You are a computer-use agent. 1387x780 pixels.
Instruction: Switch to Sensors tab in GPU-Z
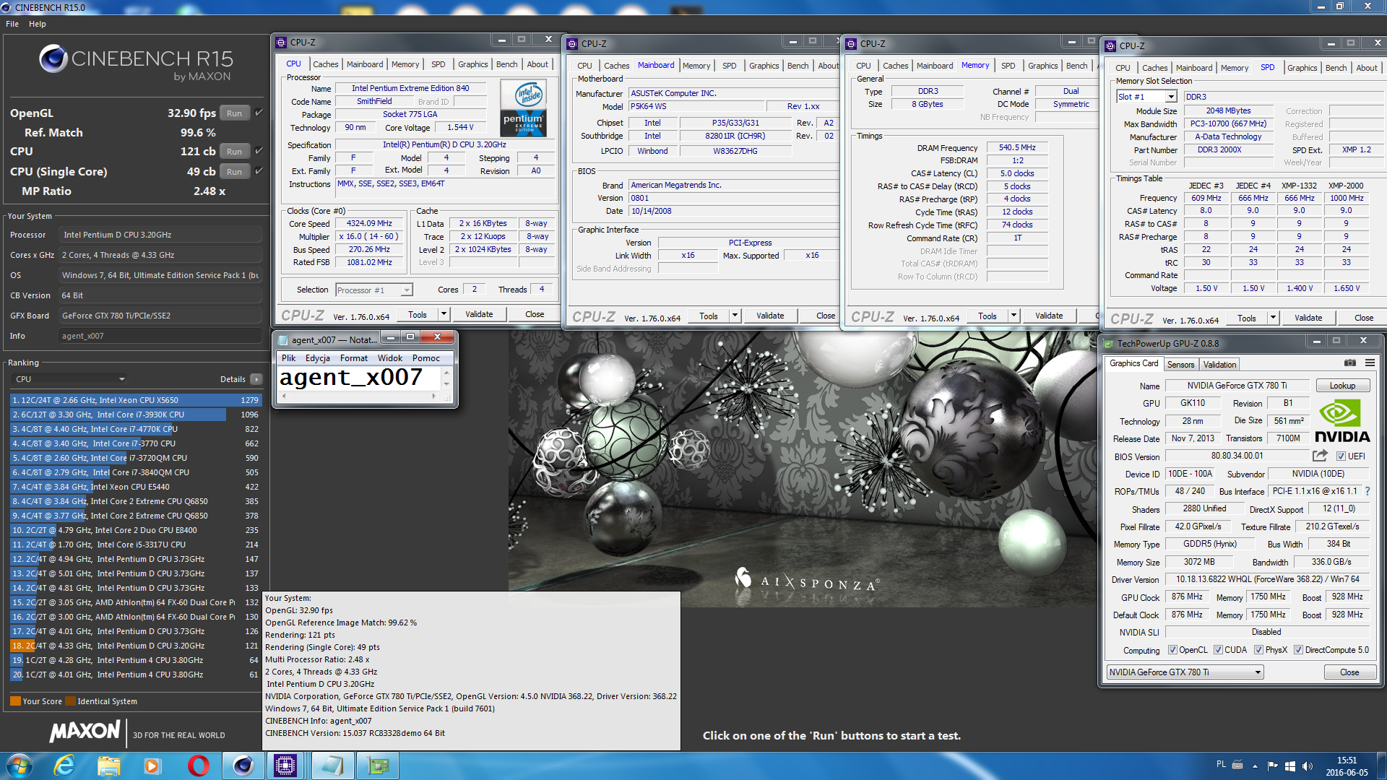click(x=1180, y=365)
